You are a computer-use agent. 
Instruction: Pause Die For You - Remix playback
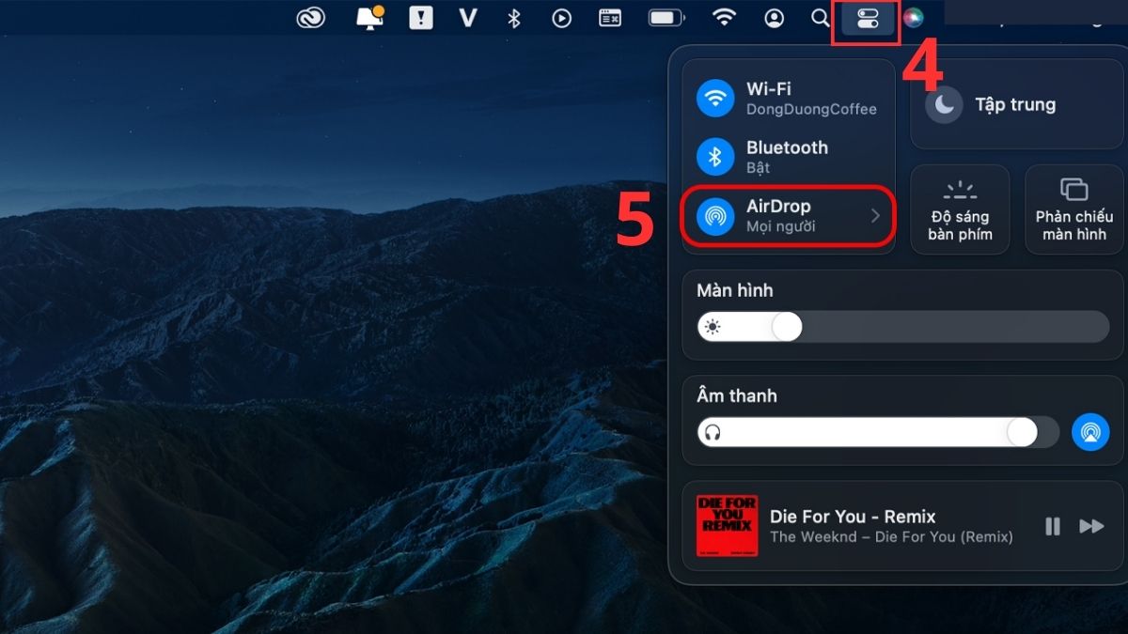[1053, 526]
